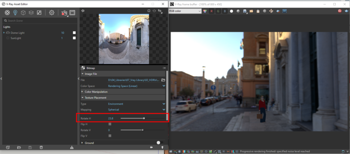350x154 pixels.
Task: Click HDRI file path field
Action: pyautogui.click(x=134, y=80)
